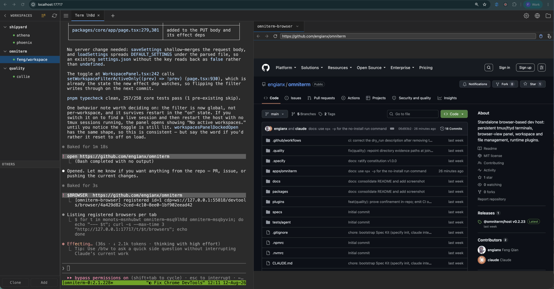Click the workspace filter icon

(43, 16)
